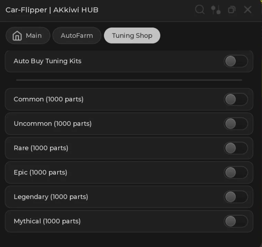This screenshot has height=247, width=262.
Task: Click the Main tab text label
Action: pyautogui.click(x=34, y=35)
